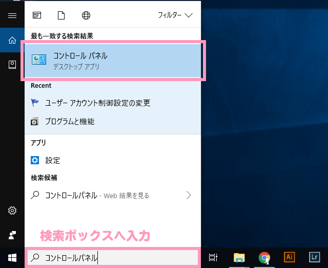Open the 設定 app result

[113, 161]
